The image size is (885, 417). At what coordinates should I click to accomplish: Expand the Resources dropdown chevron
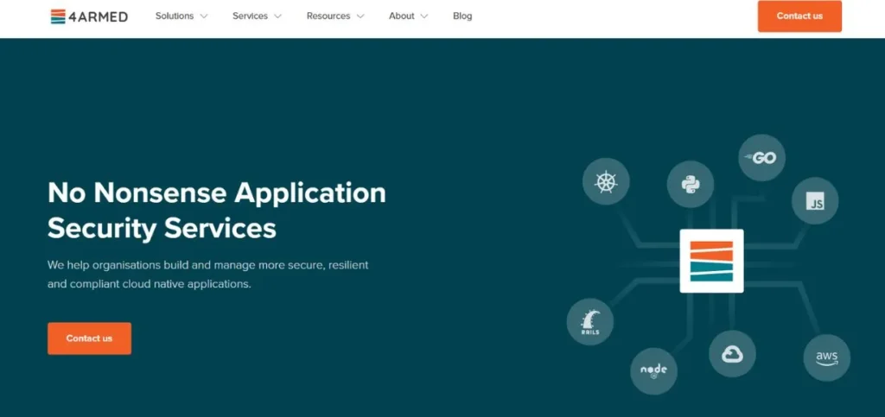point(360,16)
